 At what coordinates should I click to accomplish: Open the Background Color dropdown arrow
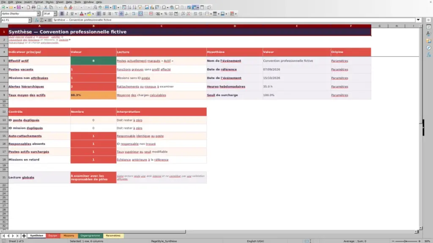click(93, 14)
